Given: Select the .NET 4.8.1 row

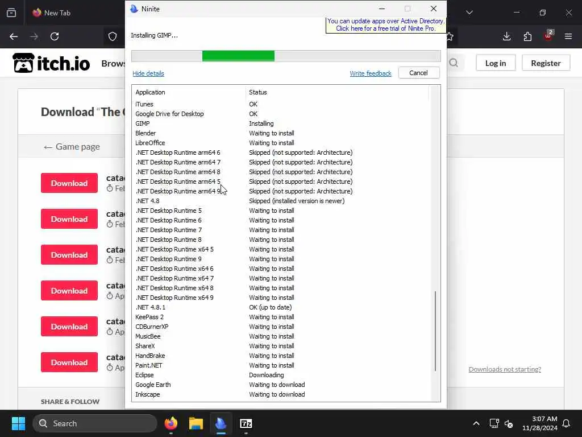Looking at the screenshot, I should coord(281,307).
